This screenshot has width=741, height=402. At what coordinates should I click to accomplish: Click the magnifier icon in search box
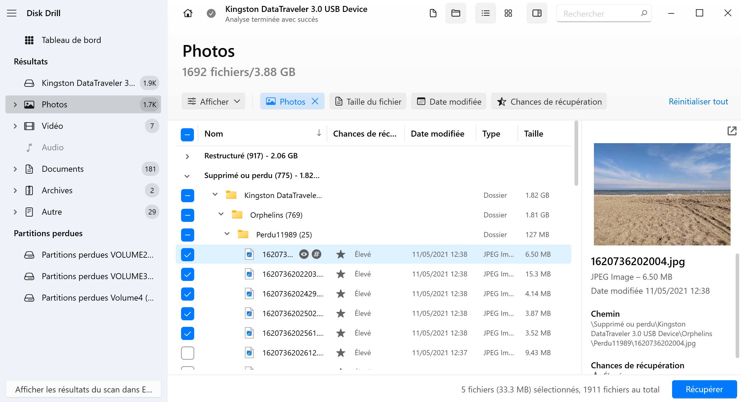click(x=644, y=13)
